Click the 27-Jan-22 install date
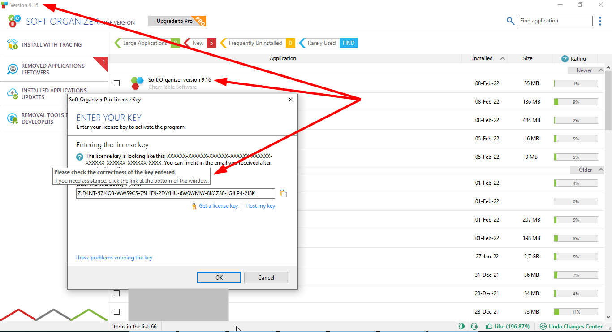Viewport: 612px width, 332px height. [x=487, y=257]
